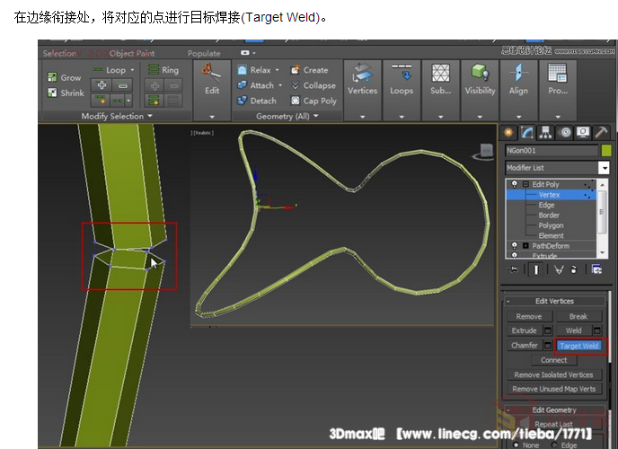
Task: Open the Relax dropdown arrow
Action: (277, 70)
